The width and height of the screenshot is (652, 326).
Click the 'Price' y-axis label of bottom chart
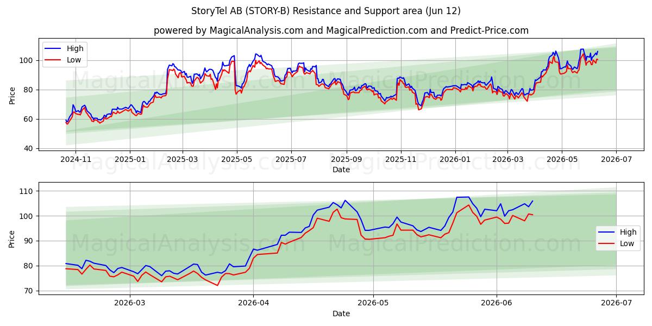(x=12, y=239)
